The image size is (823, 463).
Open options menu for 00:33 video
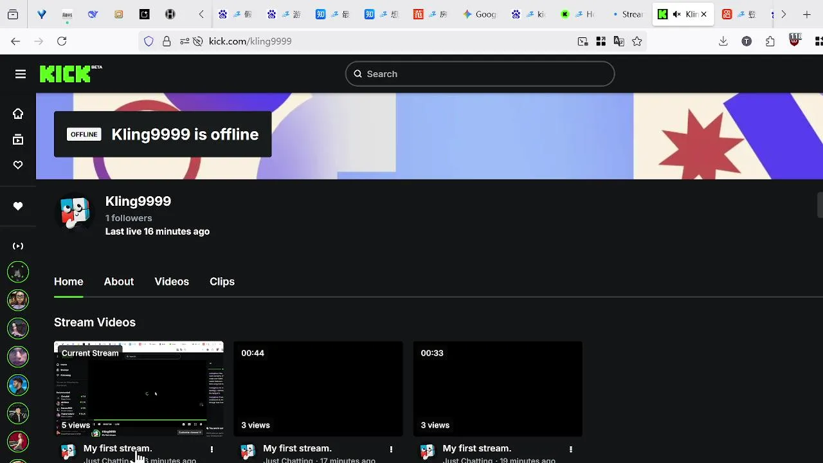point(570,449)
